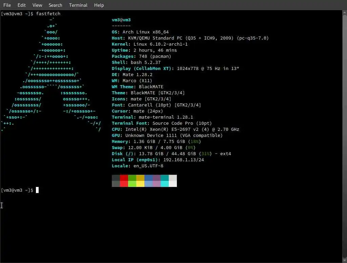Click the 'Memory: 1.36 GiB / 7.75 GiB' line
The height and width of the screenshot is (263, 347).
coord(156,142)
